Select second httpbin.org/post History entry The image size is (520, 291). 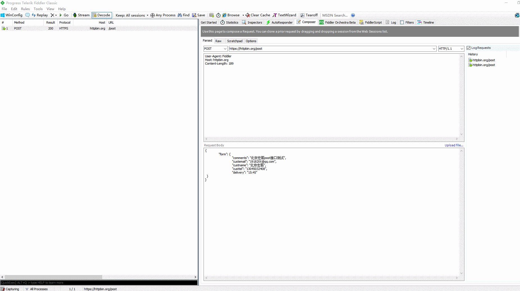tap(482, 65)
